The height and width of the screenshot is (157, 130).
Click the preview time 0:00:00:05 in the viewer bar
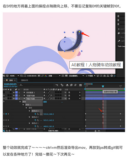(32, 76)
